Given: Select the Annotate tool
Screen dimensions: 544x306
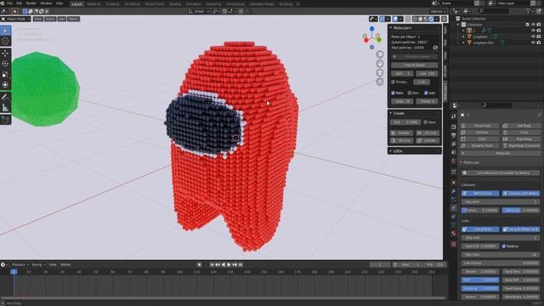Looking at the screenshot, I should coord(5,97).
